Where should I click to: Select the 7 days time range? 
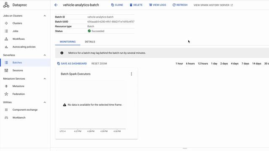[x=245, y=63]
